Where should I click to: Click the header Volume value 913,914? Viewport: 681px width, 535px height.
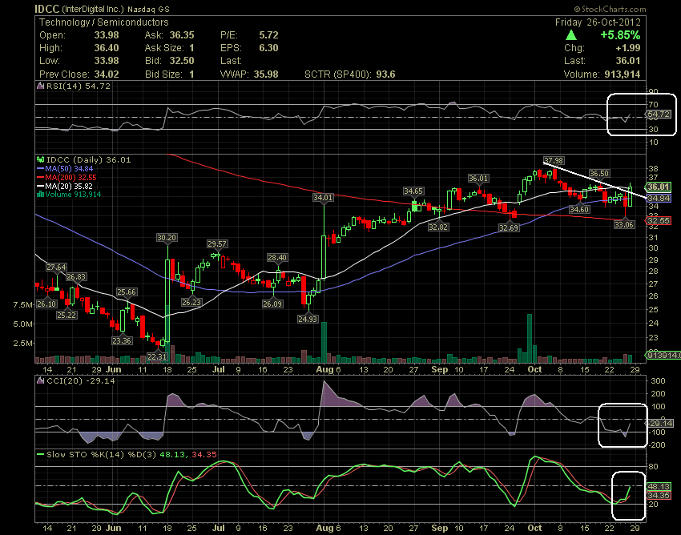pos(623,74)
